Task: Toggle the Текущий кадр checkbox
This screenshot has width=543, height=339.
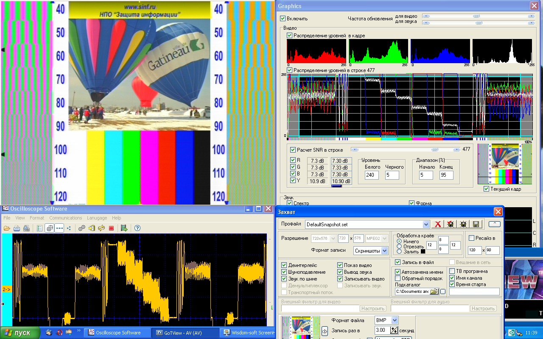Action: click(x=487, y=189)
